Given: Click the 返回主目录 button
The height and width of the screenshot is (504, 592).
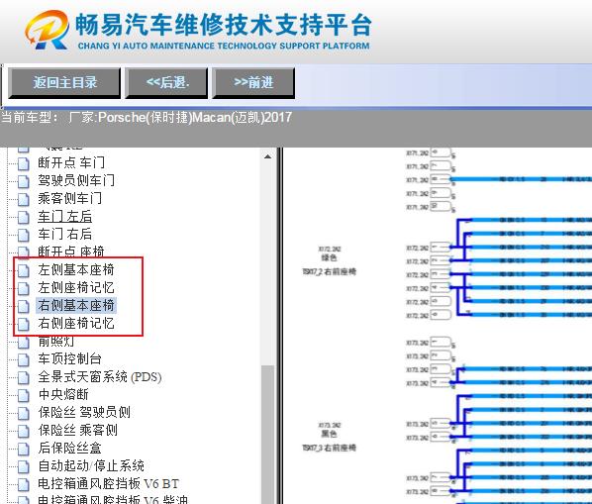Looking at the screenshot, I should click(64, 82).
